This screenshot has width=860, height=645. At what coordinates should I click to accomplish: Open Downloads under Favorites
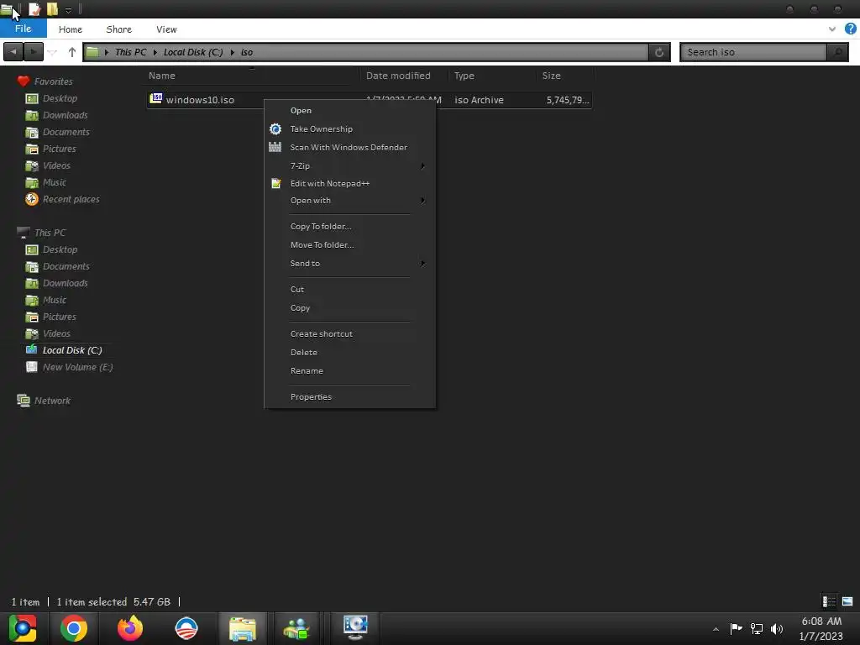(65, 115)
